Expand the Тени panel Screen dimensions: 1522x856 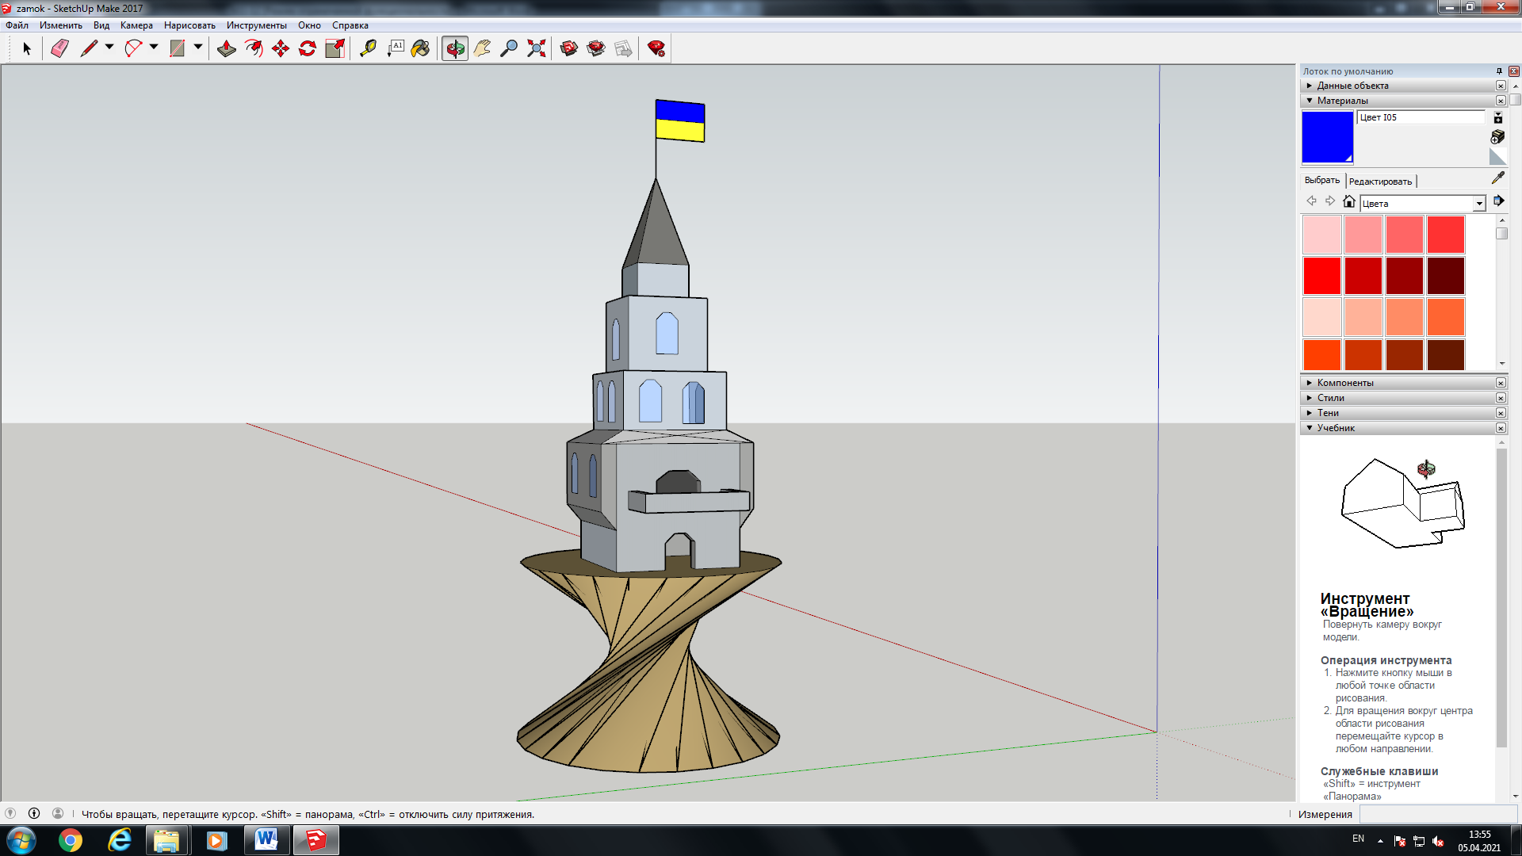1403,413
